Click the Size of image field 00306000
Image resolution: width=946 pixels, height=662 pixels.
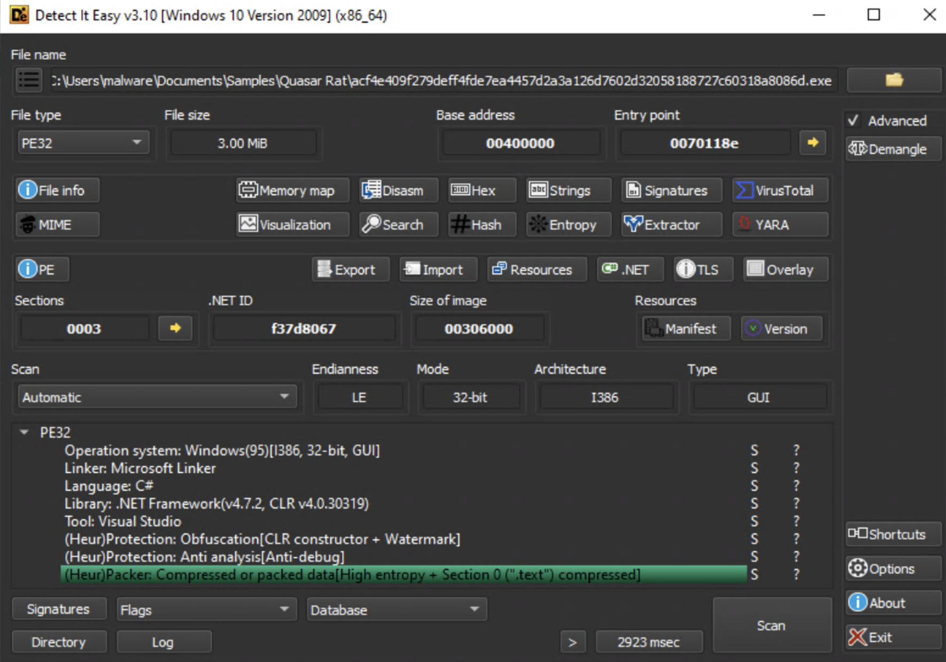pyautogui.click(x=479, y=328)
